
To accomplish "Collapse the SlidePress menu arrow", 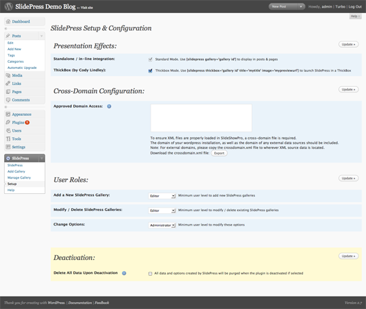I will point(41,159).
